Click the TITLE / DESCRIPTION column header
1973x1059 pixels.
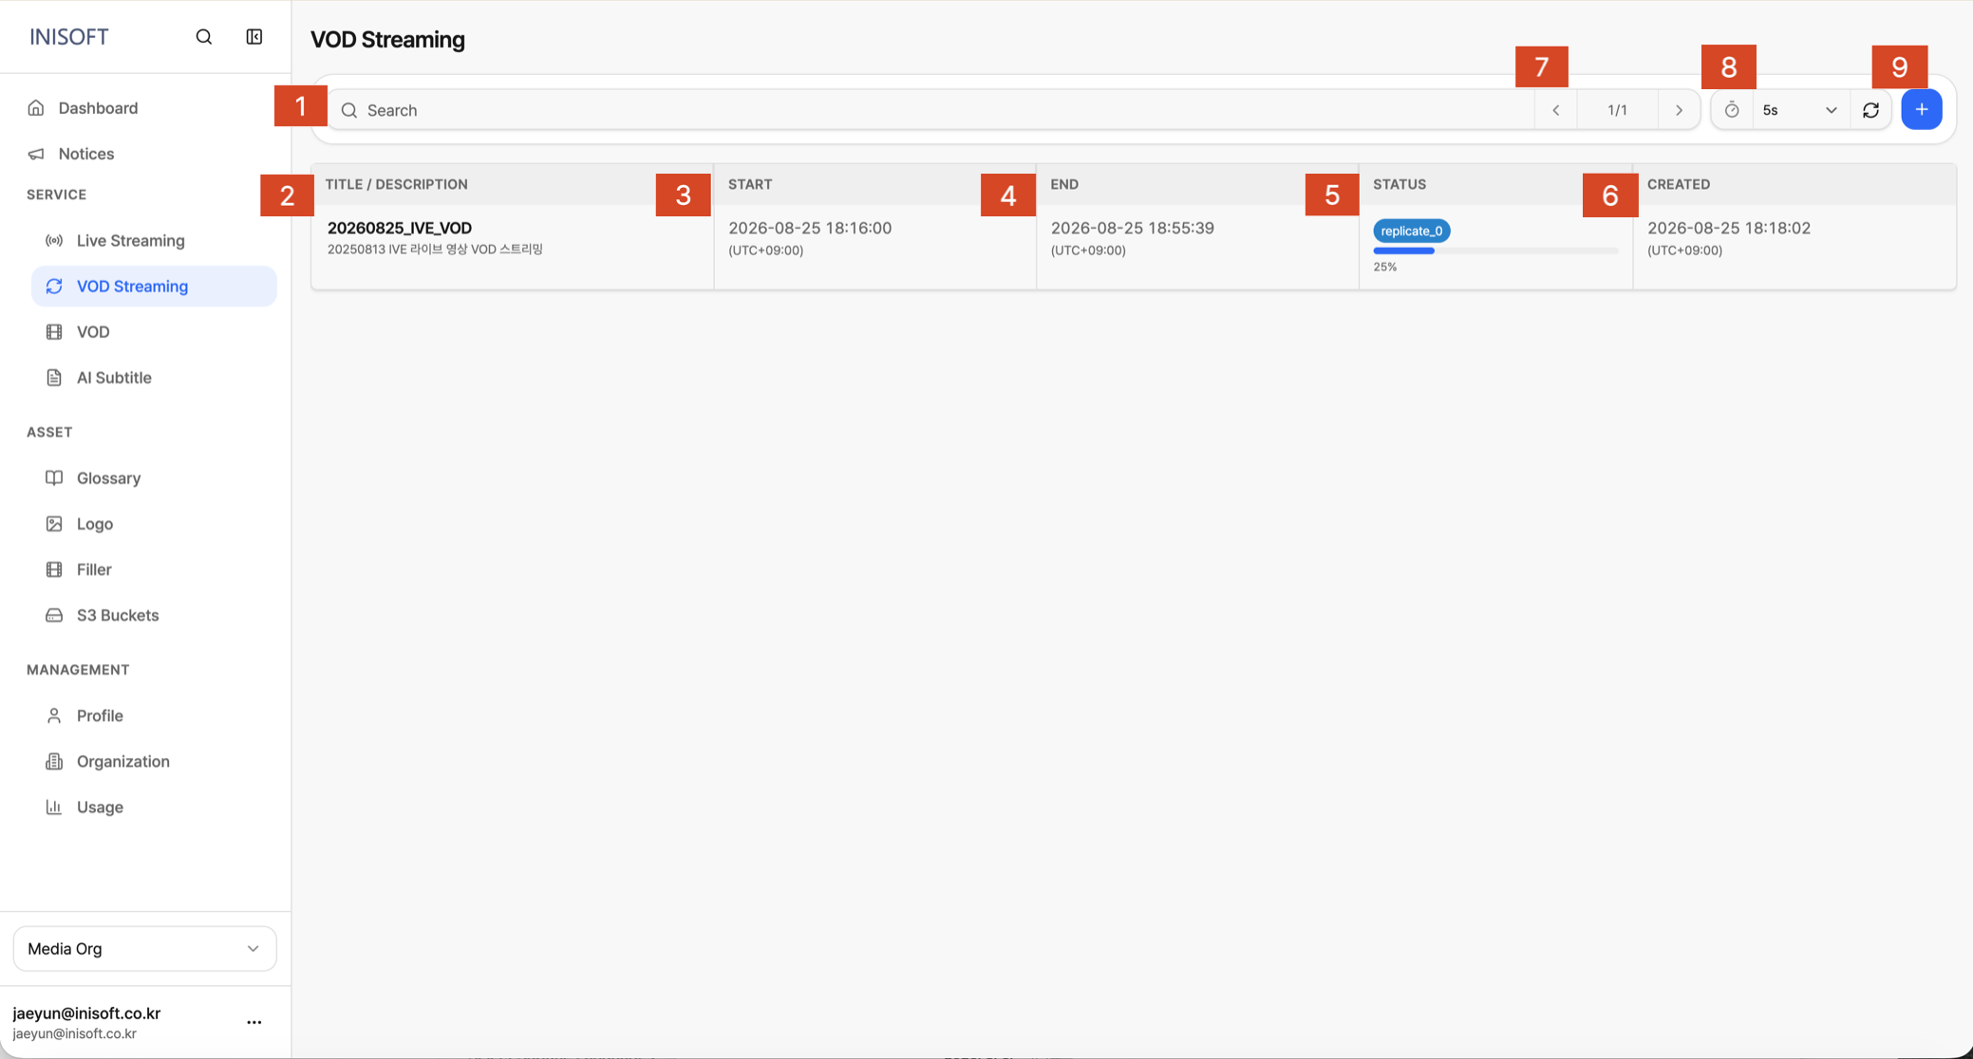click(x=397, y=184)
